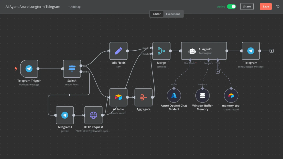Add a tool under the Tool connector

coord(218,72)
